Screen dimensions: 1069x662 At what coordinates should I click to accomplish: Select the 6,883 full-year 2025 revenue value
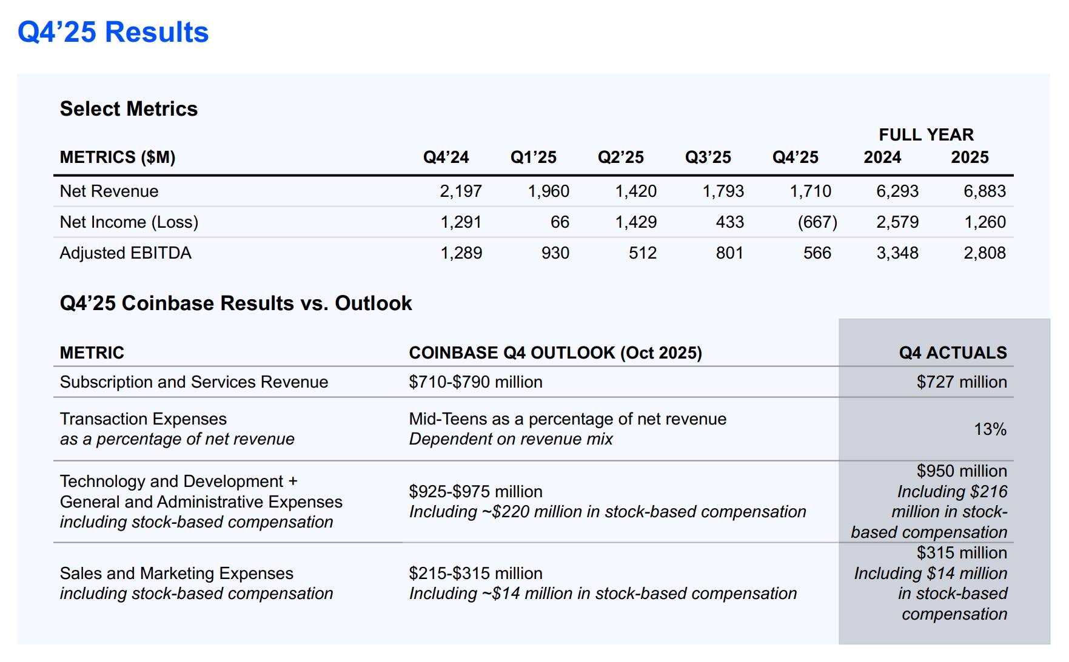point(984,191)
